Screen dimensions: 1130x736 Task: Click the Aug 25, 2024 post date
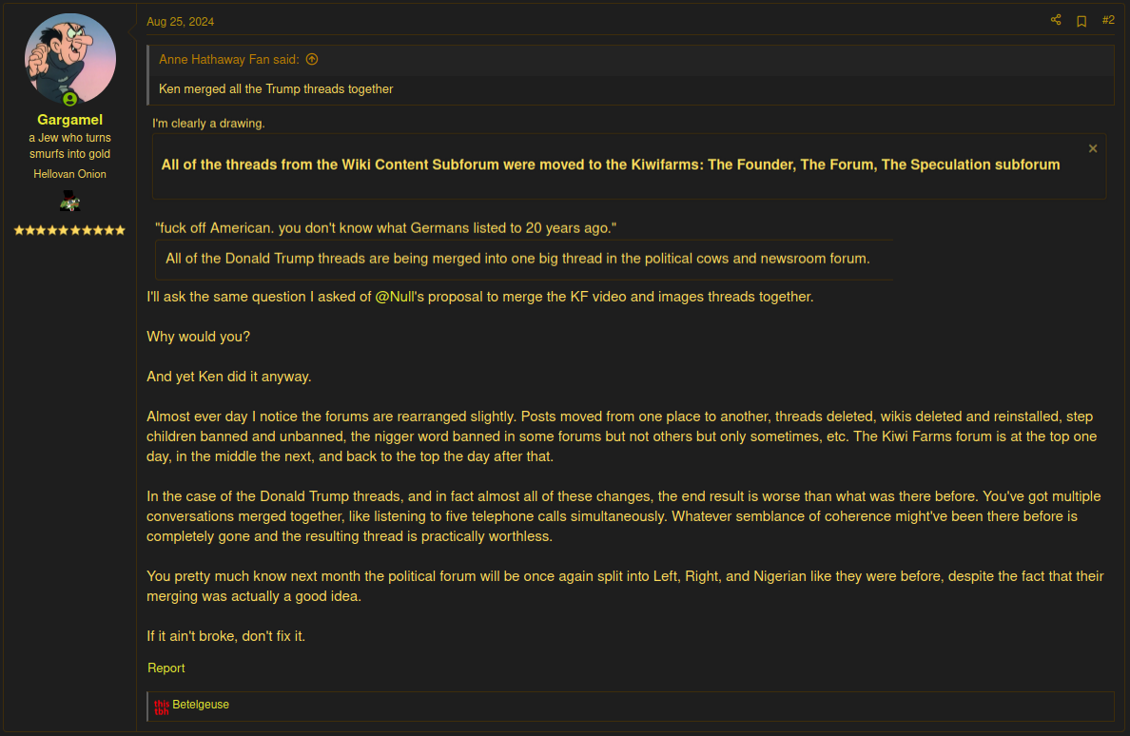181,21
